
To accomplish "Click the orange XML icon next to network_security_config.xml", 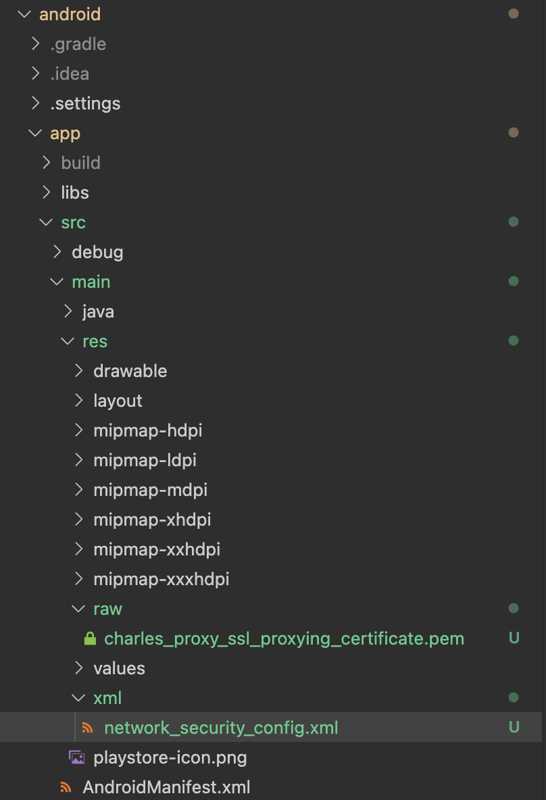I will click(x=88, y=728).
